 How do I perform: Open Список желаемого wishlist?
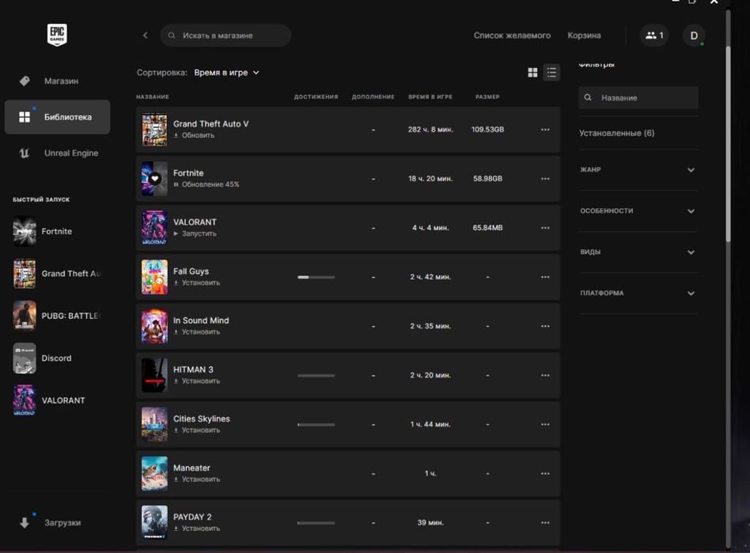pos(512,36)
